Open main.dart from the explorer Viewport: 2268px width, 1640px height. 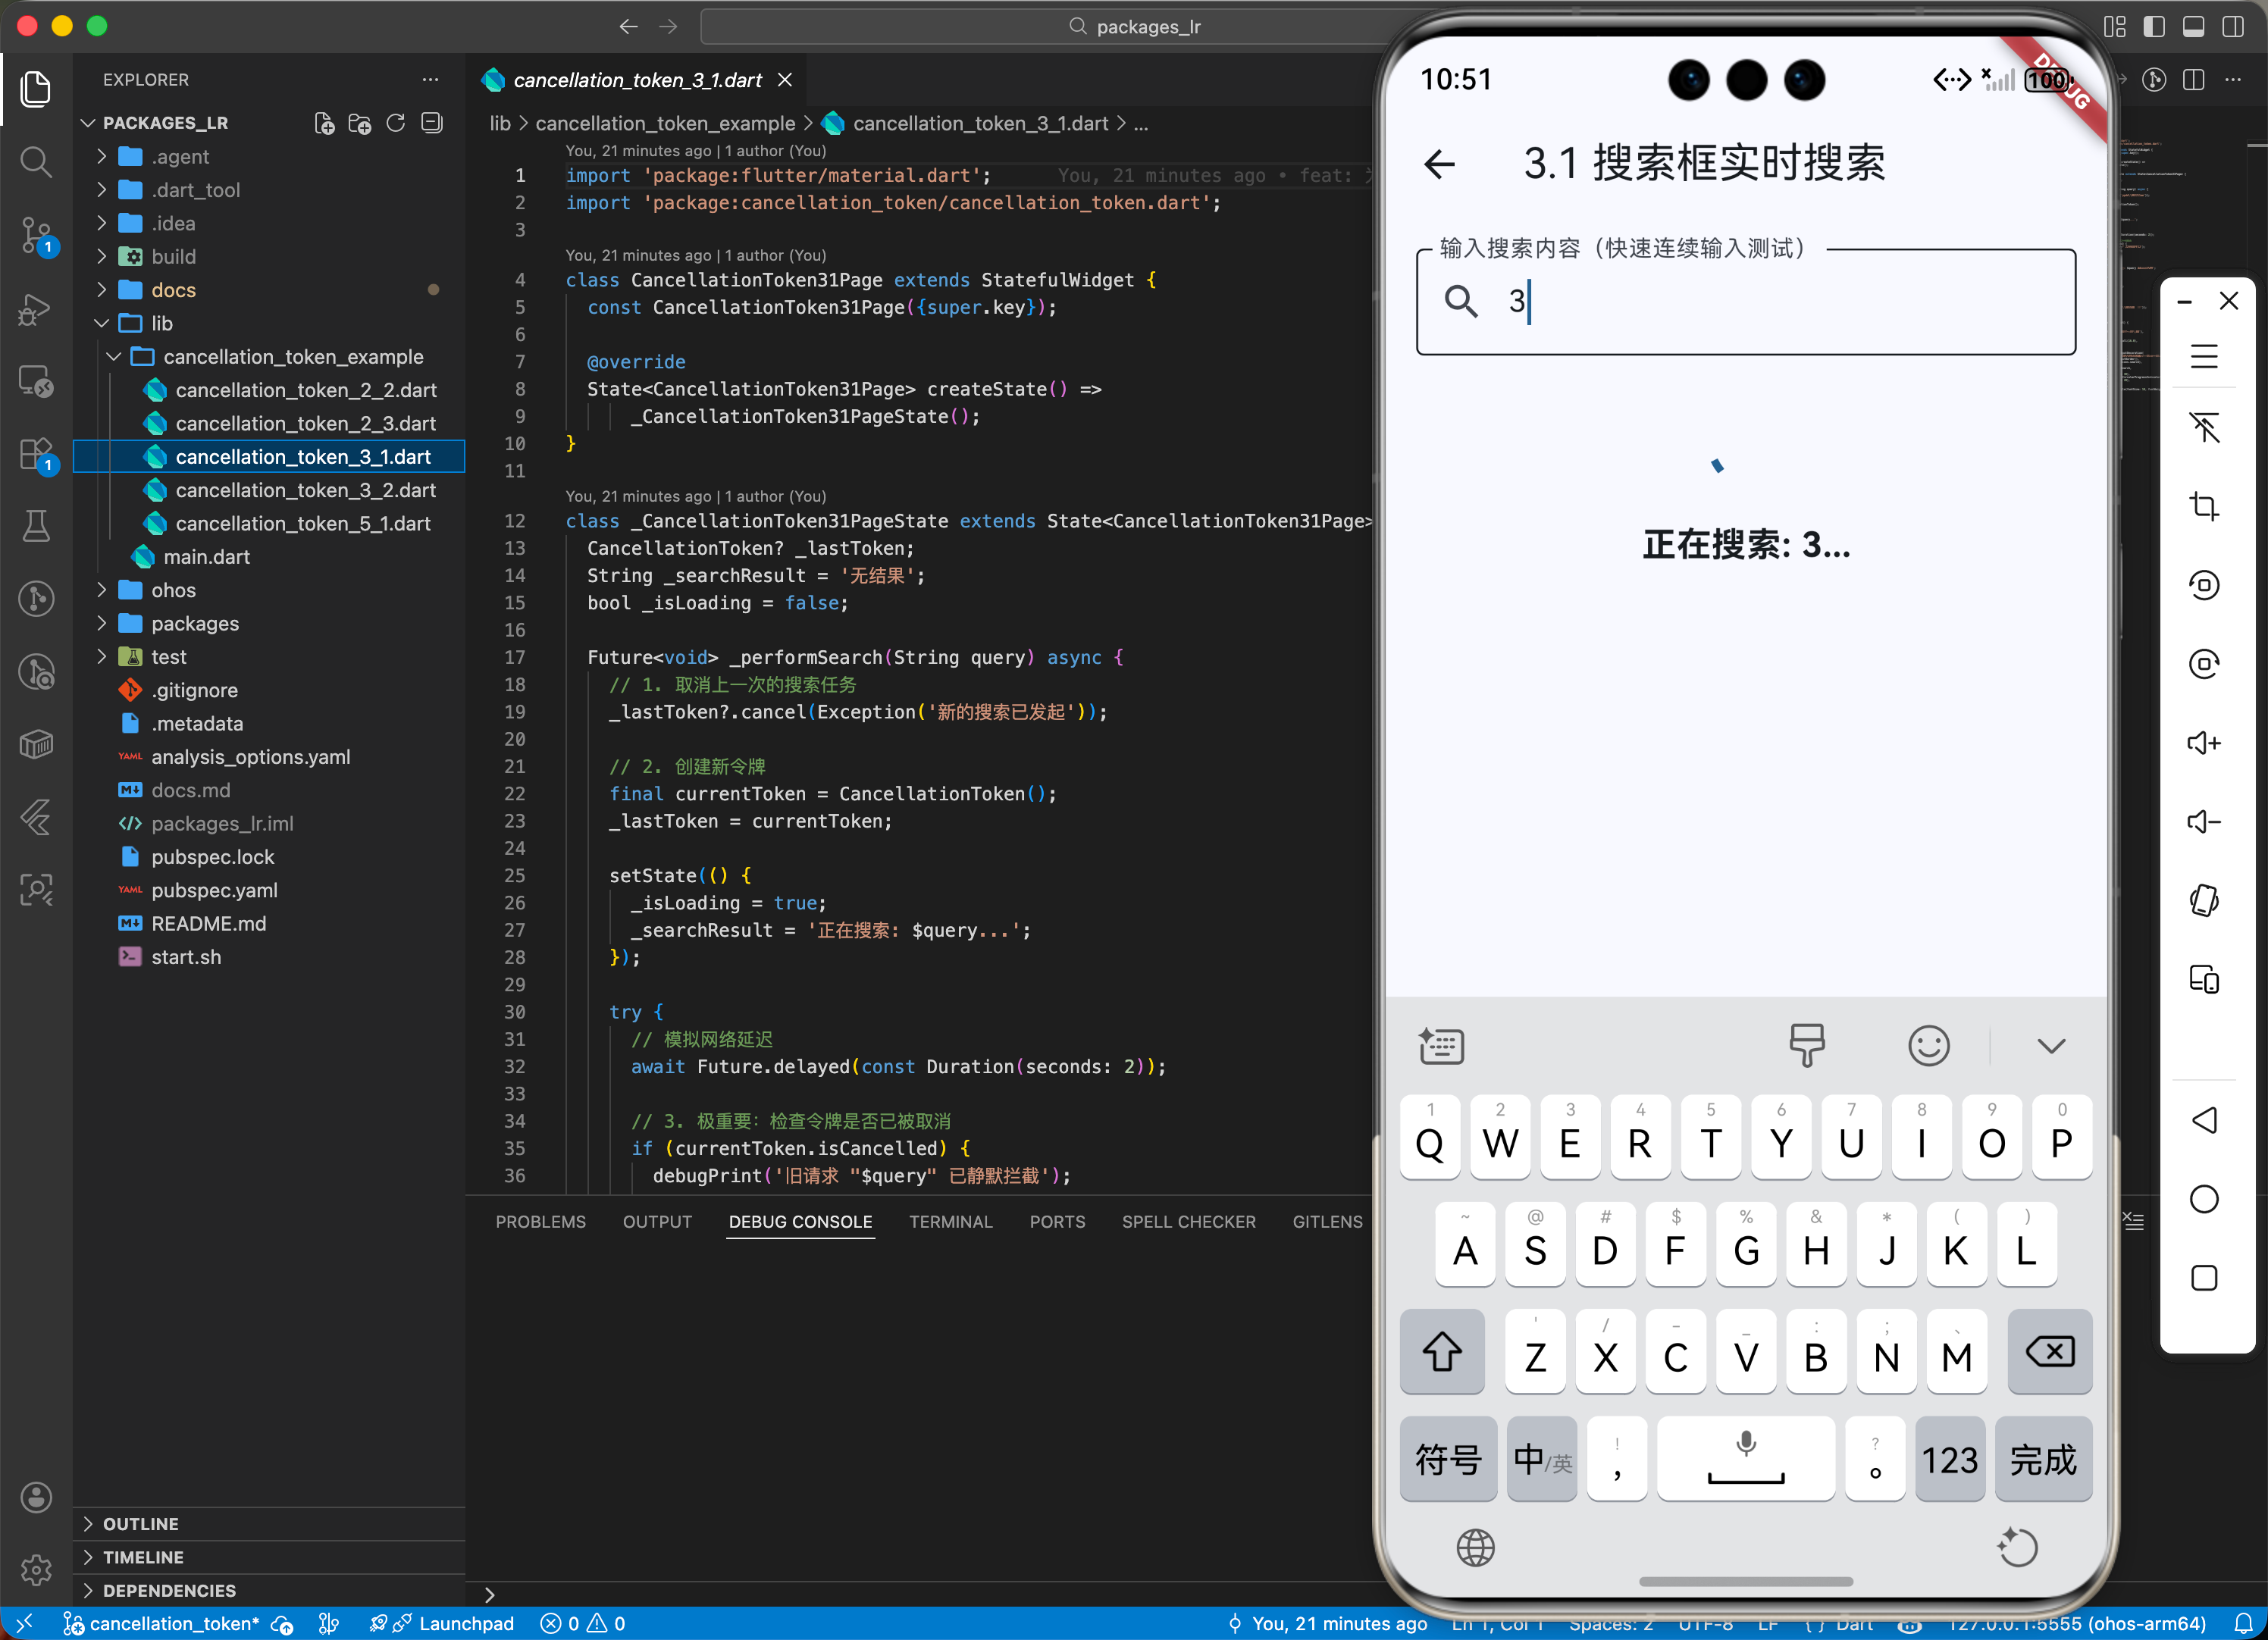click(206, 557)
